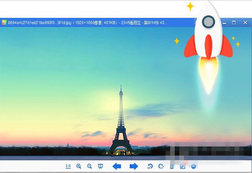Click the image filename in the title bar
The width and height of the screenshot is (252, 173).
(x=40, y=23)
